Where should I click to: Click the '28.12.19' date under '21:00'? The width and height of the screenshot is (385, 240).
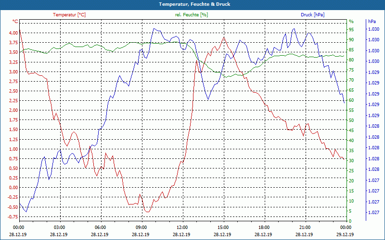coord(305,234)
